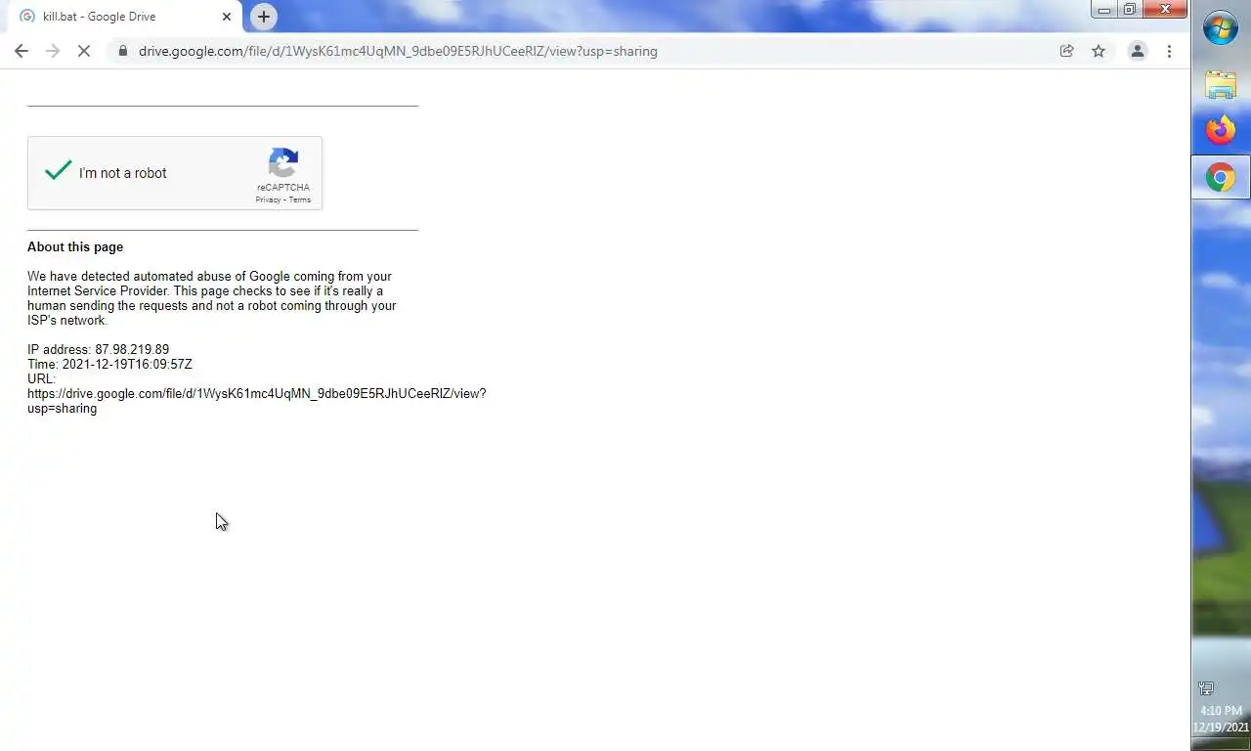The width and height of the screenshot is (1251, 751).
Task: Click the taskbar clock showing 4:10 PM
Action: pos(1221,719)
